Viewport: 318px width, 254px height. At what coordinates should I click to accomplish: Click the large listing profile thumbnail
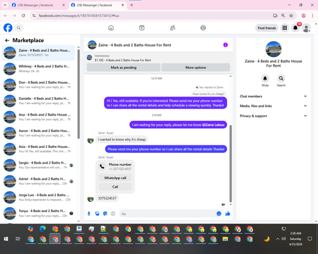[x=273, y=49]
